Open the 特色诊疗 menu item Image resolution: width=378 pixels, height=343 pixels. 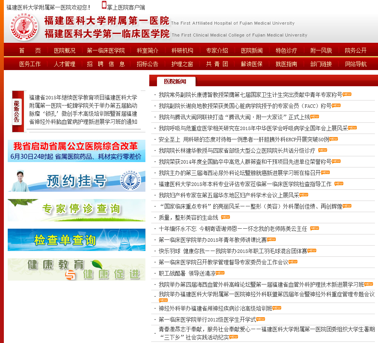286,50
